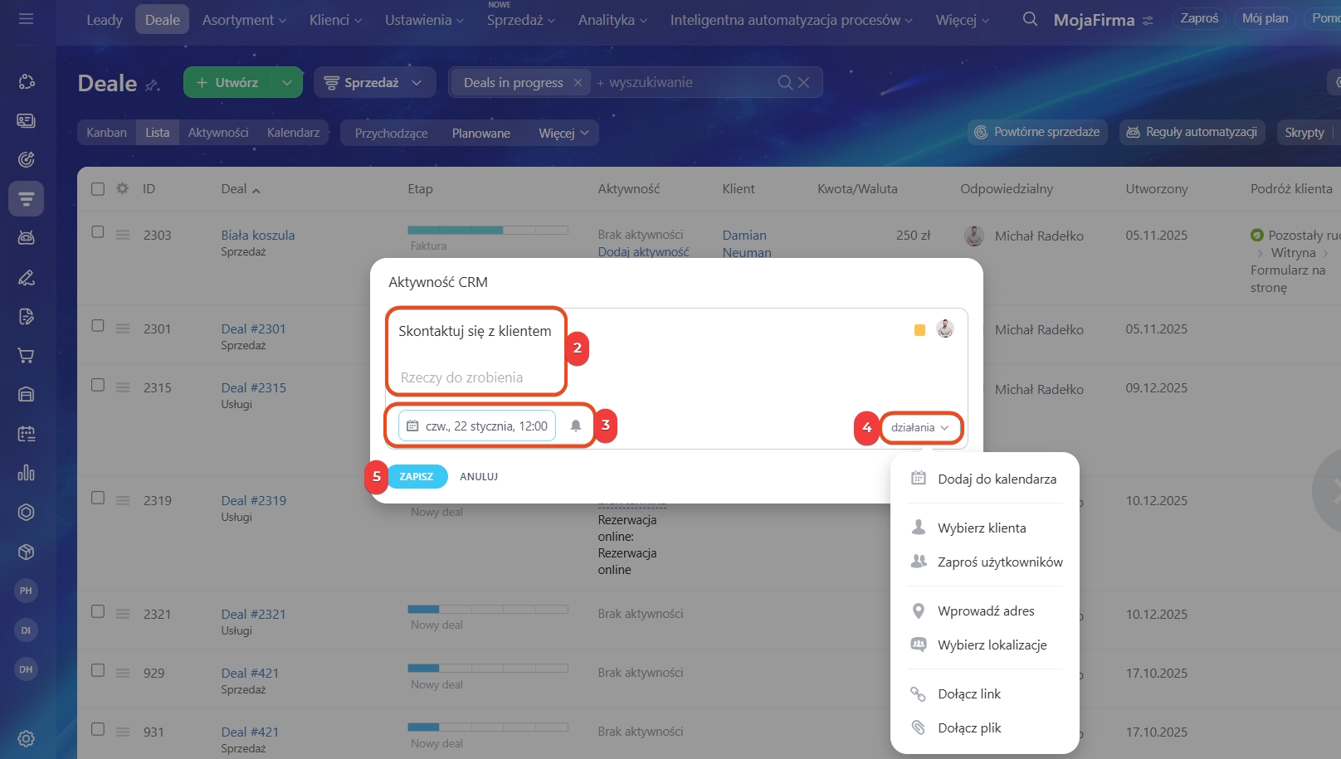Open the table settings gear in the header row

[x=123, y=188]
